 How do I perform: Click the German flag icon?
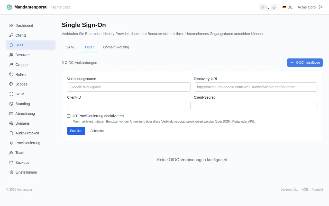pyautogui.click(x=284, y=7)
